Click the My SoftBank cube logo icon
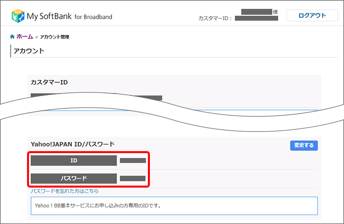 click(x=18, y=16)
